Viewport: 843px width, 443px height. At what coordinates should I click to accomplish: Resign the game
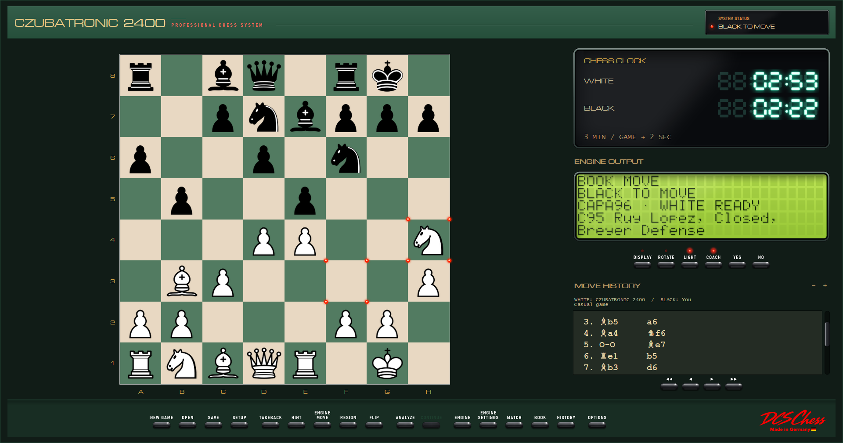[348, 425]
